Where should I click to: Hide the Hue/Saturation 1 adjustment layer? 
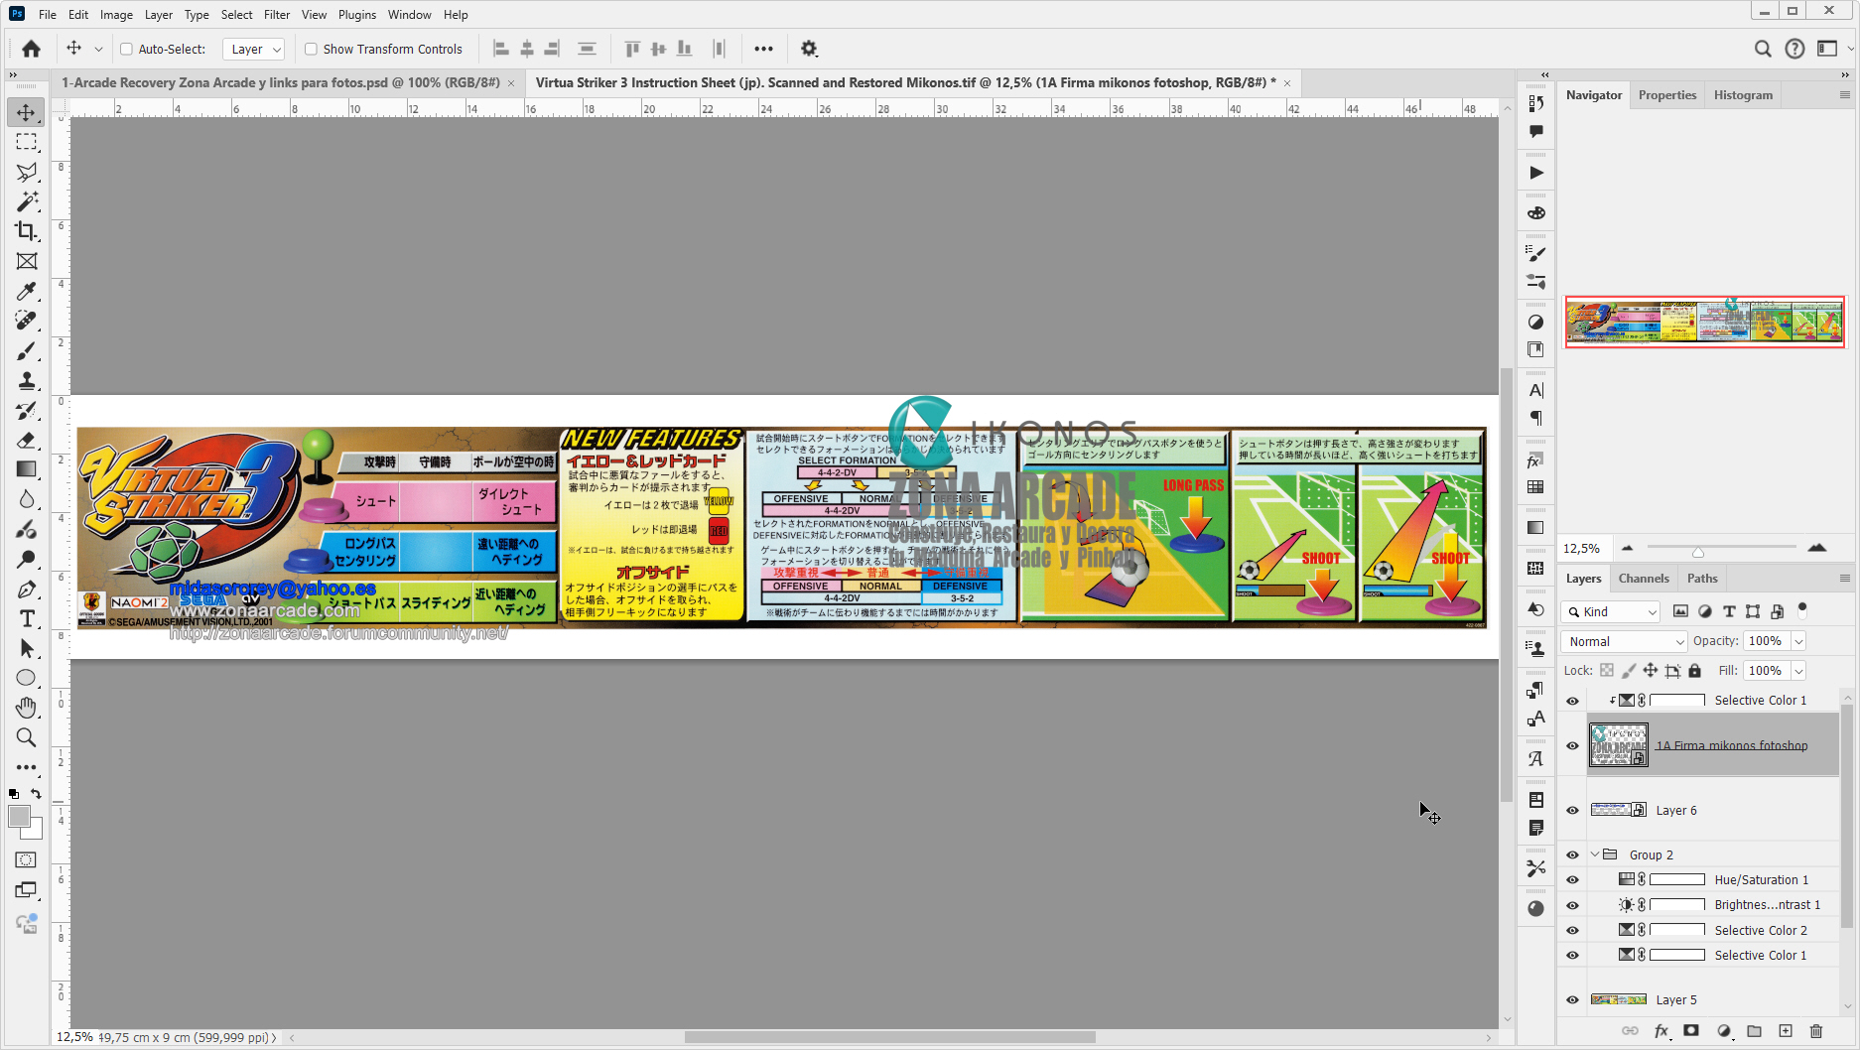click(x=1572, y=879)
